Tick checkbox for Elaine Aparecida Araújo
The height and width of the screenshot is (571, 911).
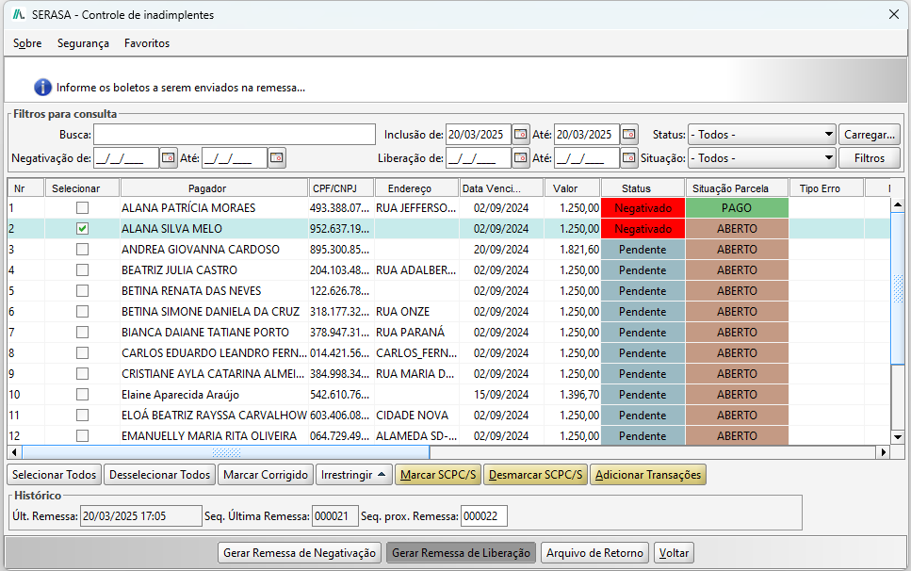[x=83, y=395]
